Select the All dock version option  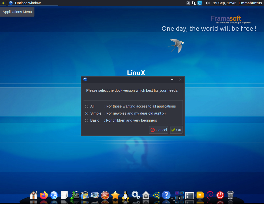point(86,106)
